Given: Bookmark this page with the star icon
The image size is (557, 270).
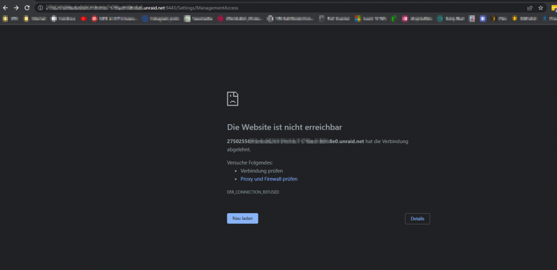Looking at the screenshot, I should 541,8.
